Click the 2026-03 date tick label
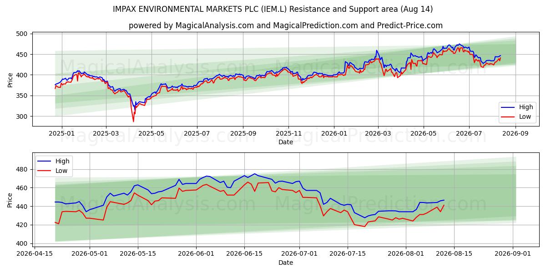This screenshot has height=273, width=546. coord(378,133)
